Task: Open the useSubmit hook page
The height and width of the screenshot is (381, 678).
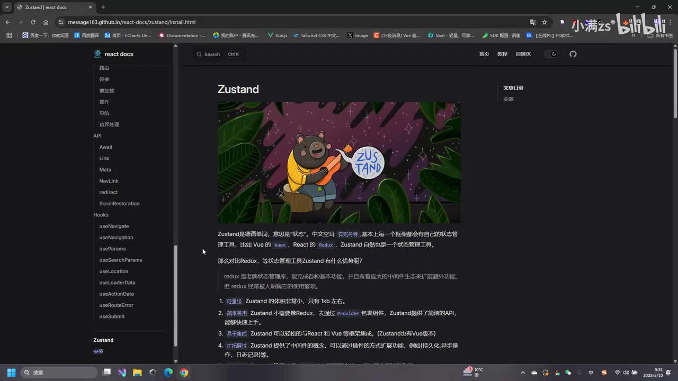Action: point(112,316)
